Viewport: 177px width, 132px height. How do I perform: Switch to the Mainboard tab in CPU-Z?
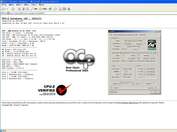pos(124,35)
